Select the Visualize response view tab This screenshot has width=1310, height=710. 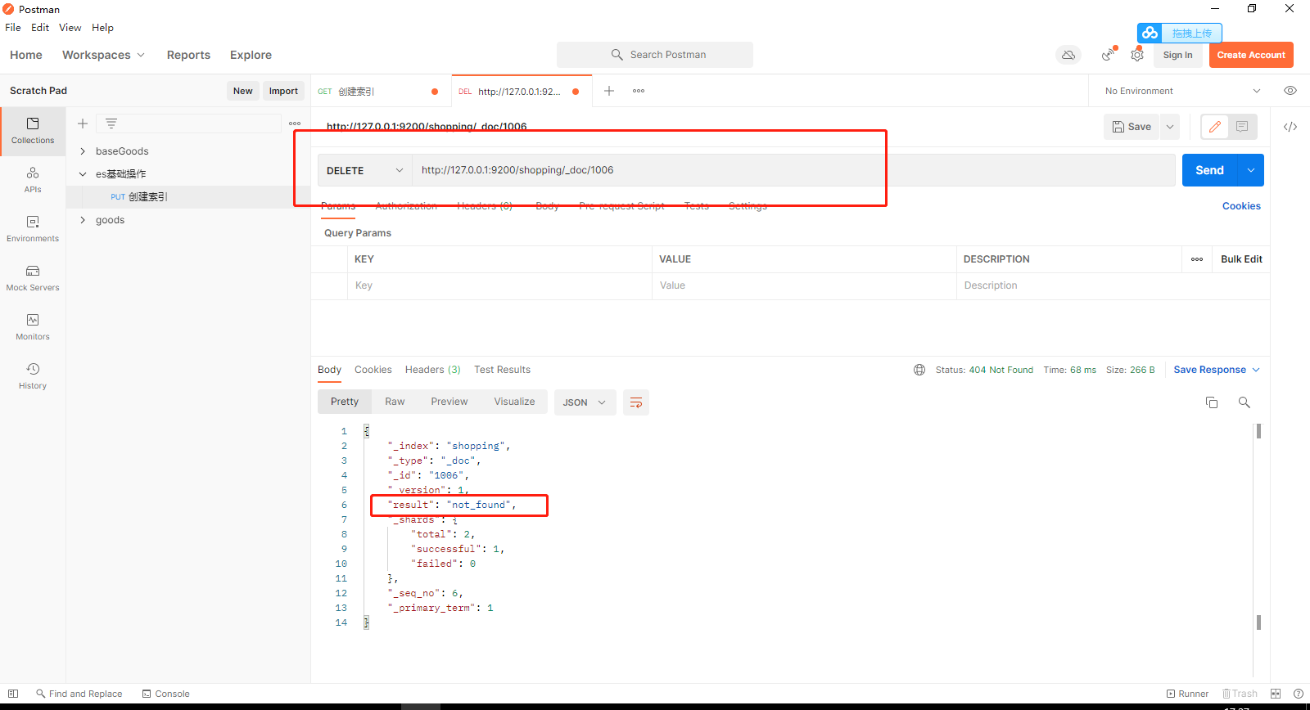pyautogui.click(x=514, y=402)
